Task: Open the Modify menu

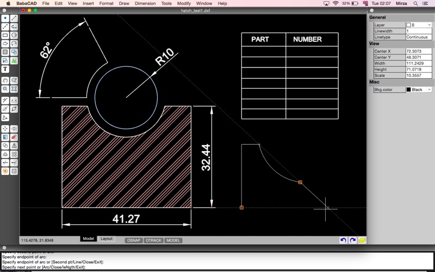Action: pyautogui.click(x=184, y=3)
